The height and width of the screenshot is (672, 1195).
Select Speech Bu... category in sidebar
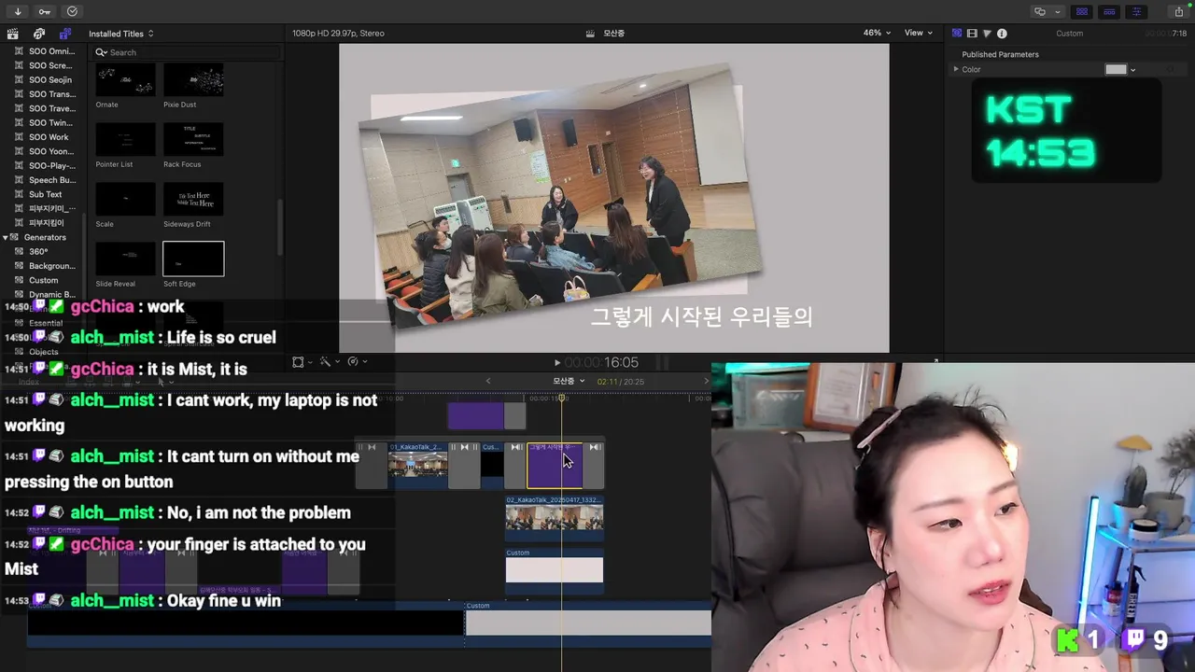(44, 180)
